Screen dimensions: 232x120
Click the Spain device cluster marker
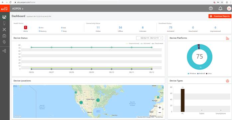pyautogui.click(x=158, y=97)
